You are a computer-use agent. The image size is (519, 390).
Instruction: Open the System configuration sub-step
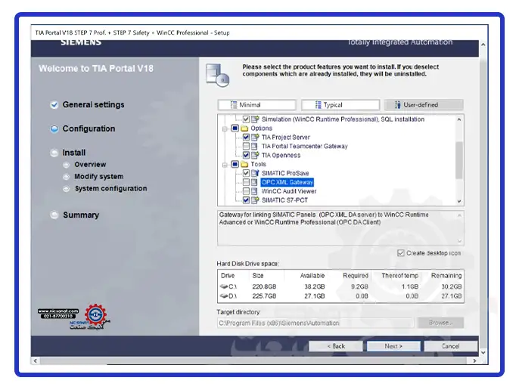(110, 188)
